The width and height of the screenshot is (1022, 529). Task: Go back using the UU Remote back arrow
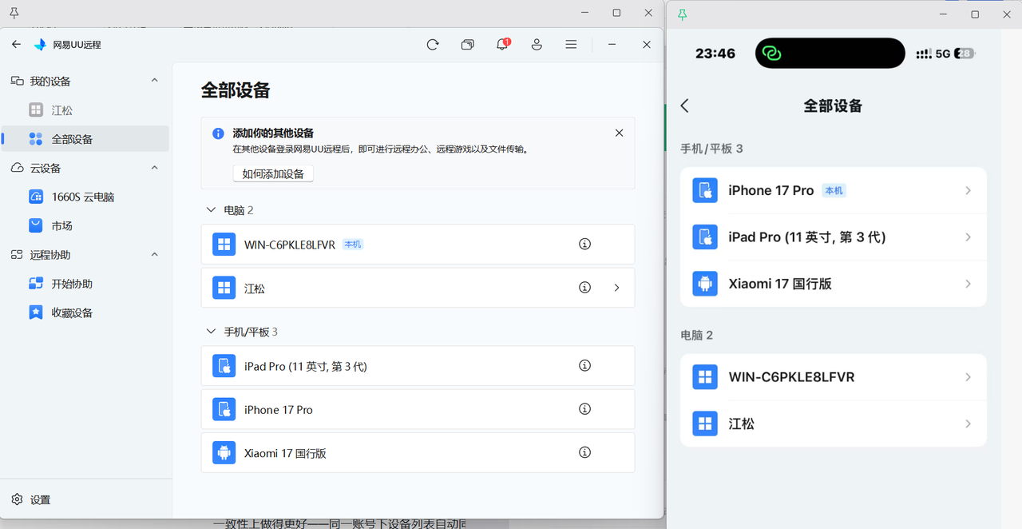16,45
